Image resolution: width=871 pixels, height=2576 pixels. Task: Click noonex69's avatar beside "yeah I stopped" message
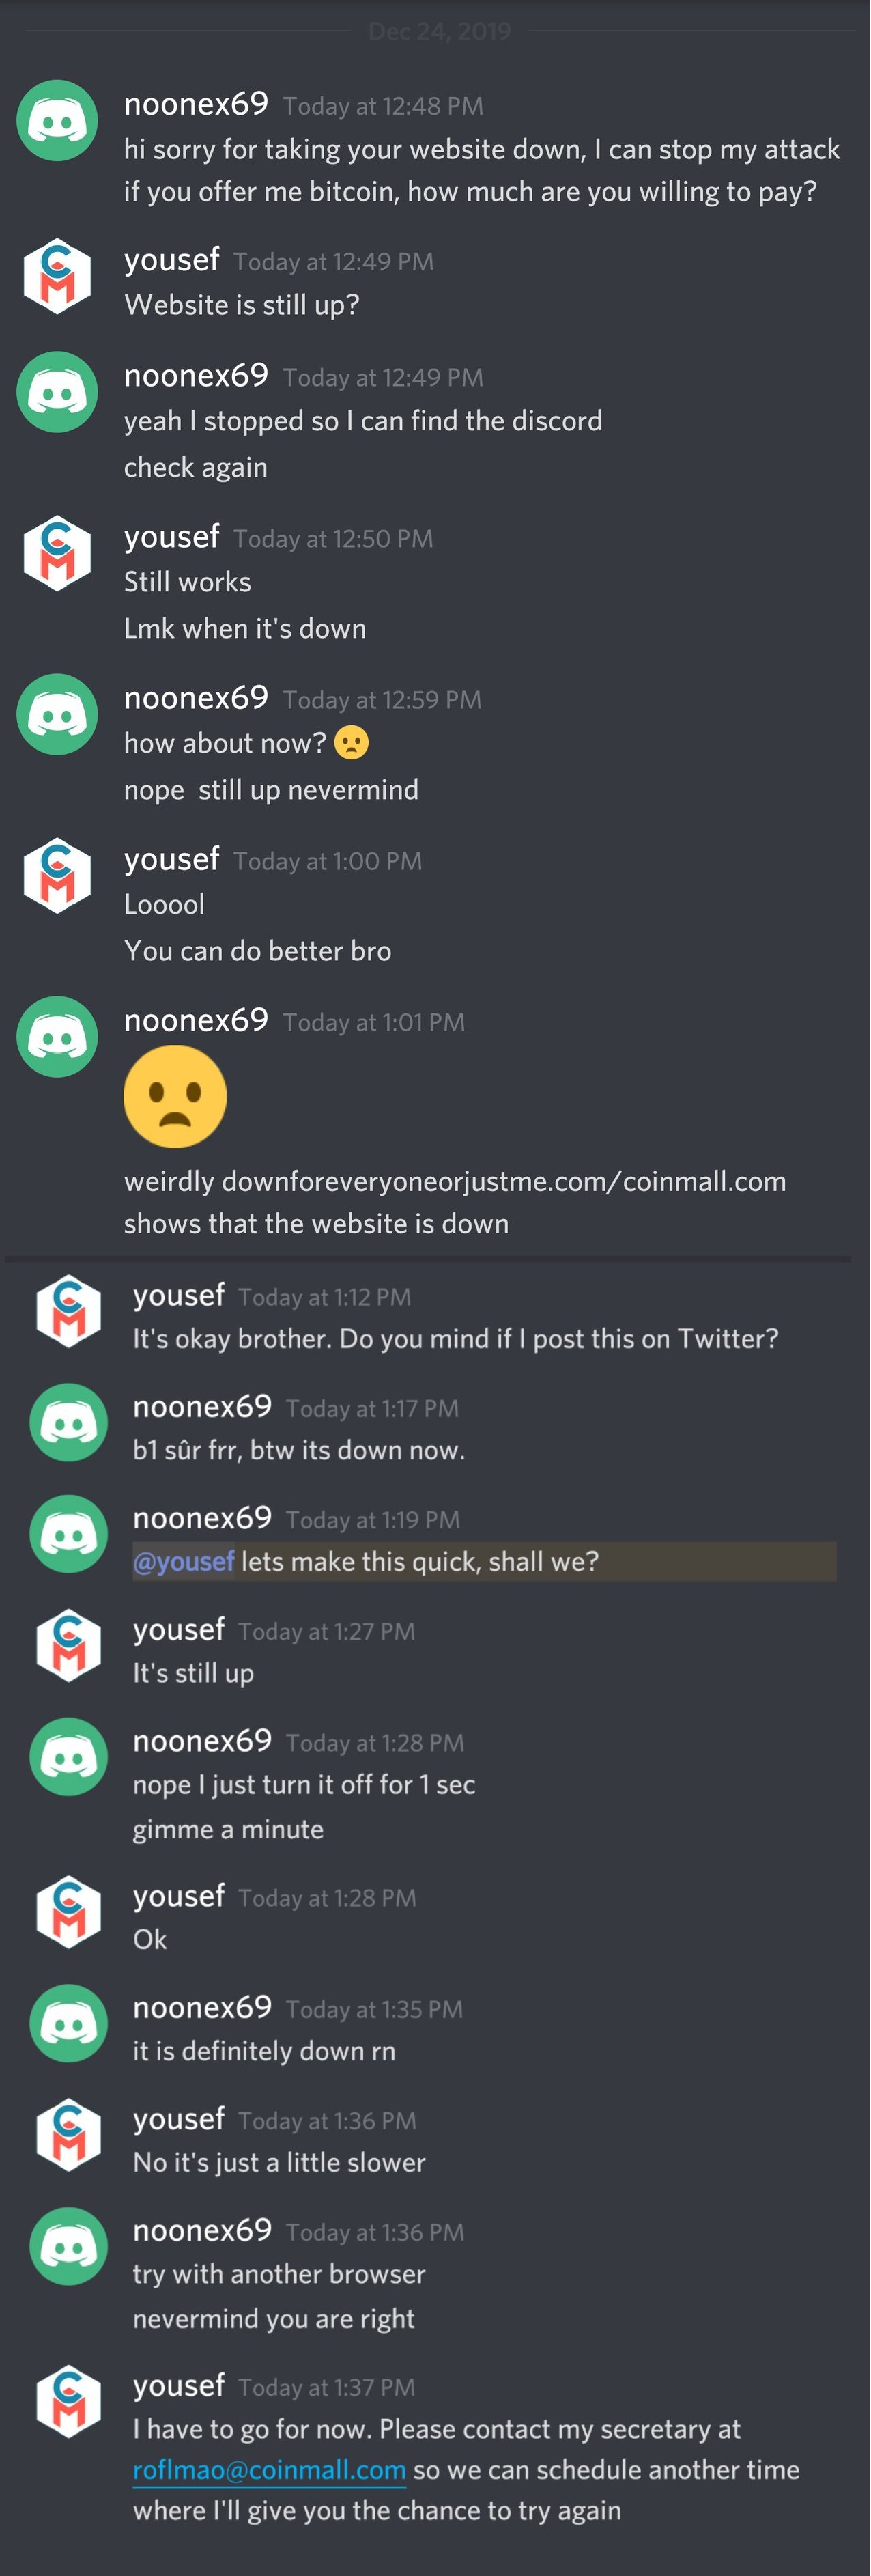click(57, 392)
